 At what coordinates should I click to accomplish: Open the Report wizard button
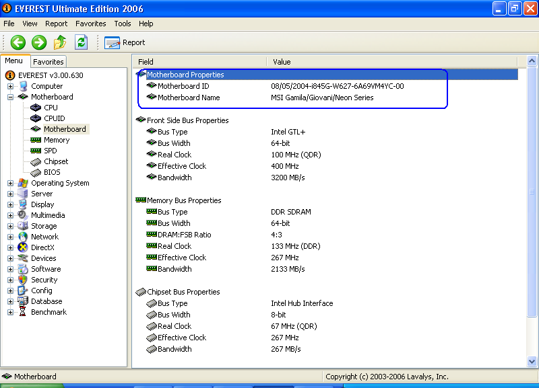125,42
